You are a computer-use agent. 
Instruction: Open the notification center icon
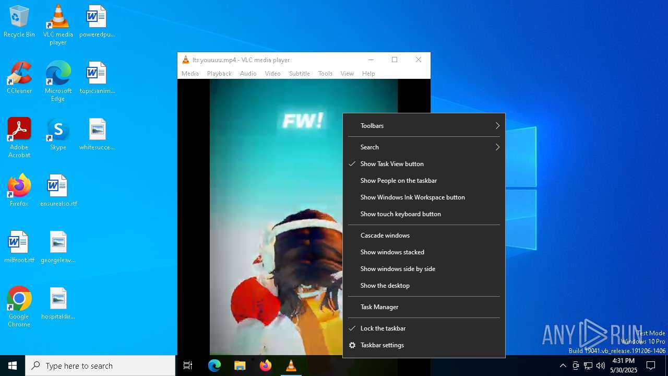(651, 366)
